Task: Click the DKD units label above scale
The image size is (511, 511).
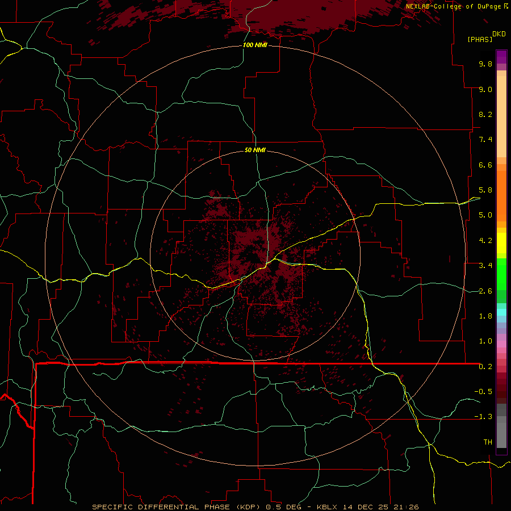Action: 499,34
